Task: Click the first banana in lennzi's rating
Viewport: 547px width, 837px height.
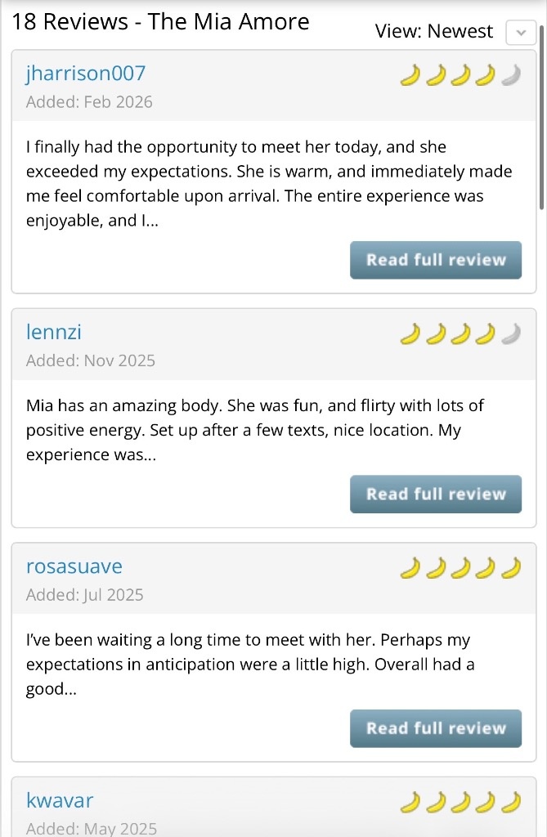Action: click(410, 334)
